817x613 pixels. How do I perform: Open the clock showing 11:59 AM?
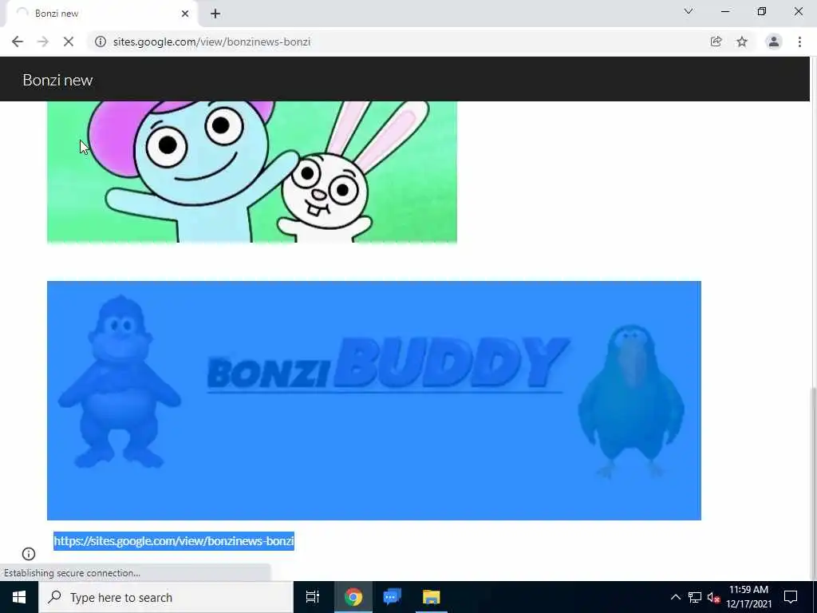[x=748, y=597]
